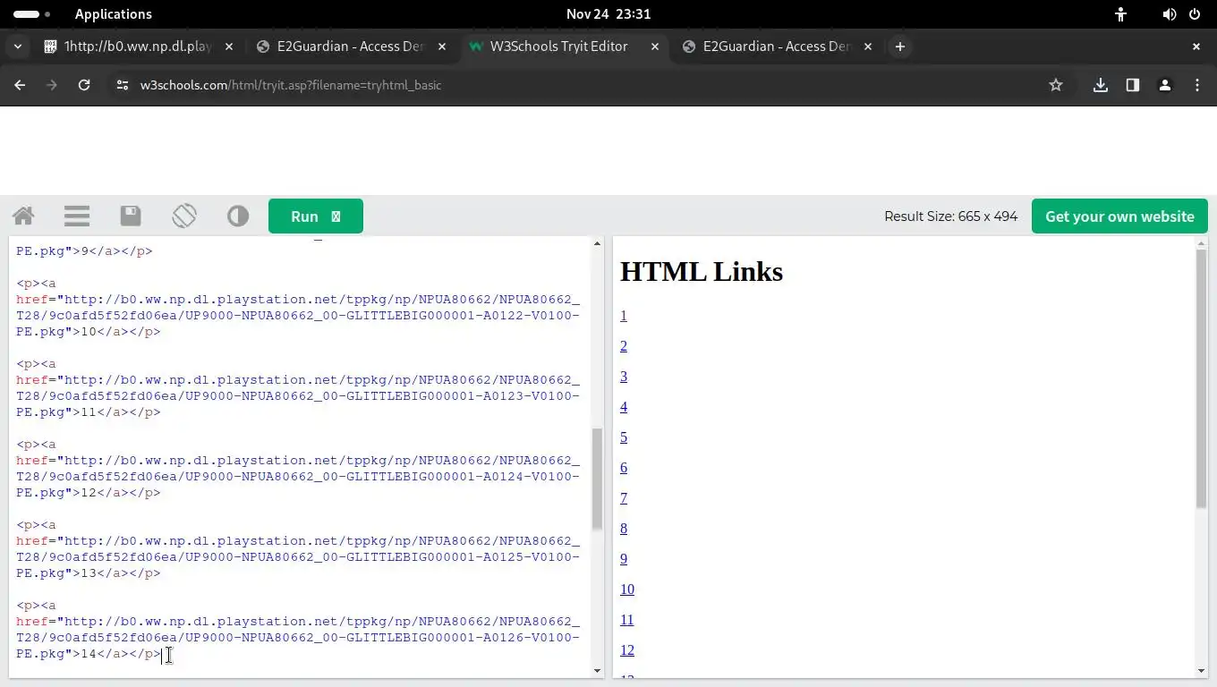The height and width of the screenshot is (687, 1217).
Task: Open link 10 in the result
Action: click(627, 589)
